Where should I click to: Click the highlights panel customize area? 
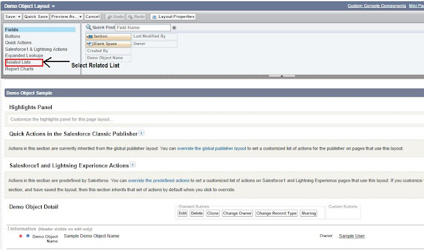tap(217, 119)
